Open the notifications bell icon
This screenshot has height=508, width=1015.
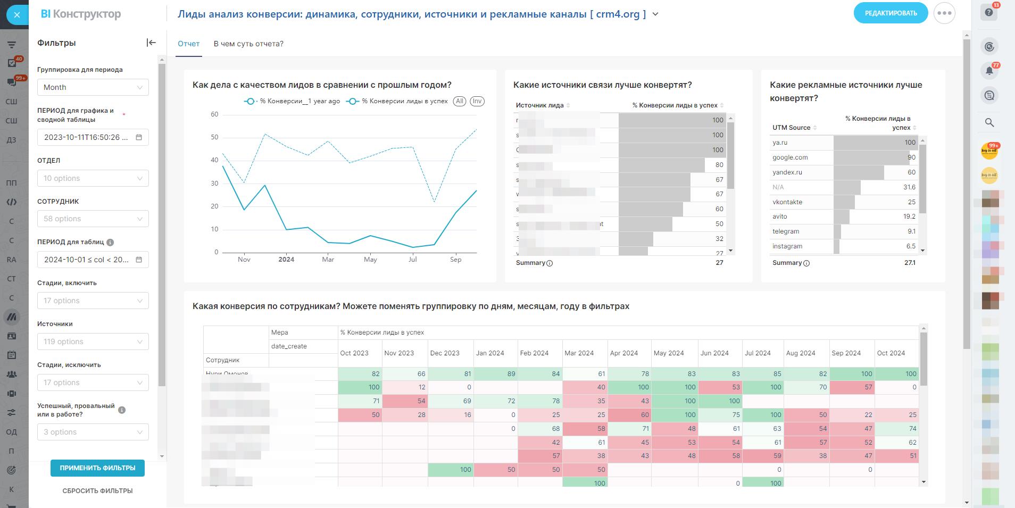[989, 71]
